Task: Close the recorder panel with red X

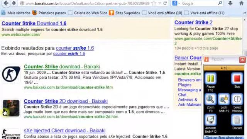Action: (x=242, y=60)
